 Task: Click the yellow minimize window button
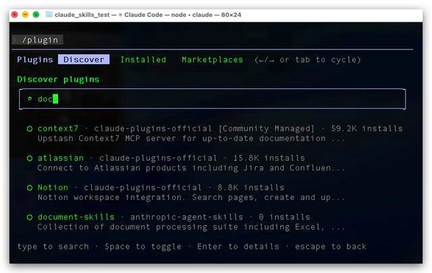[26, 14]
